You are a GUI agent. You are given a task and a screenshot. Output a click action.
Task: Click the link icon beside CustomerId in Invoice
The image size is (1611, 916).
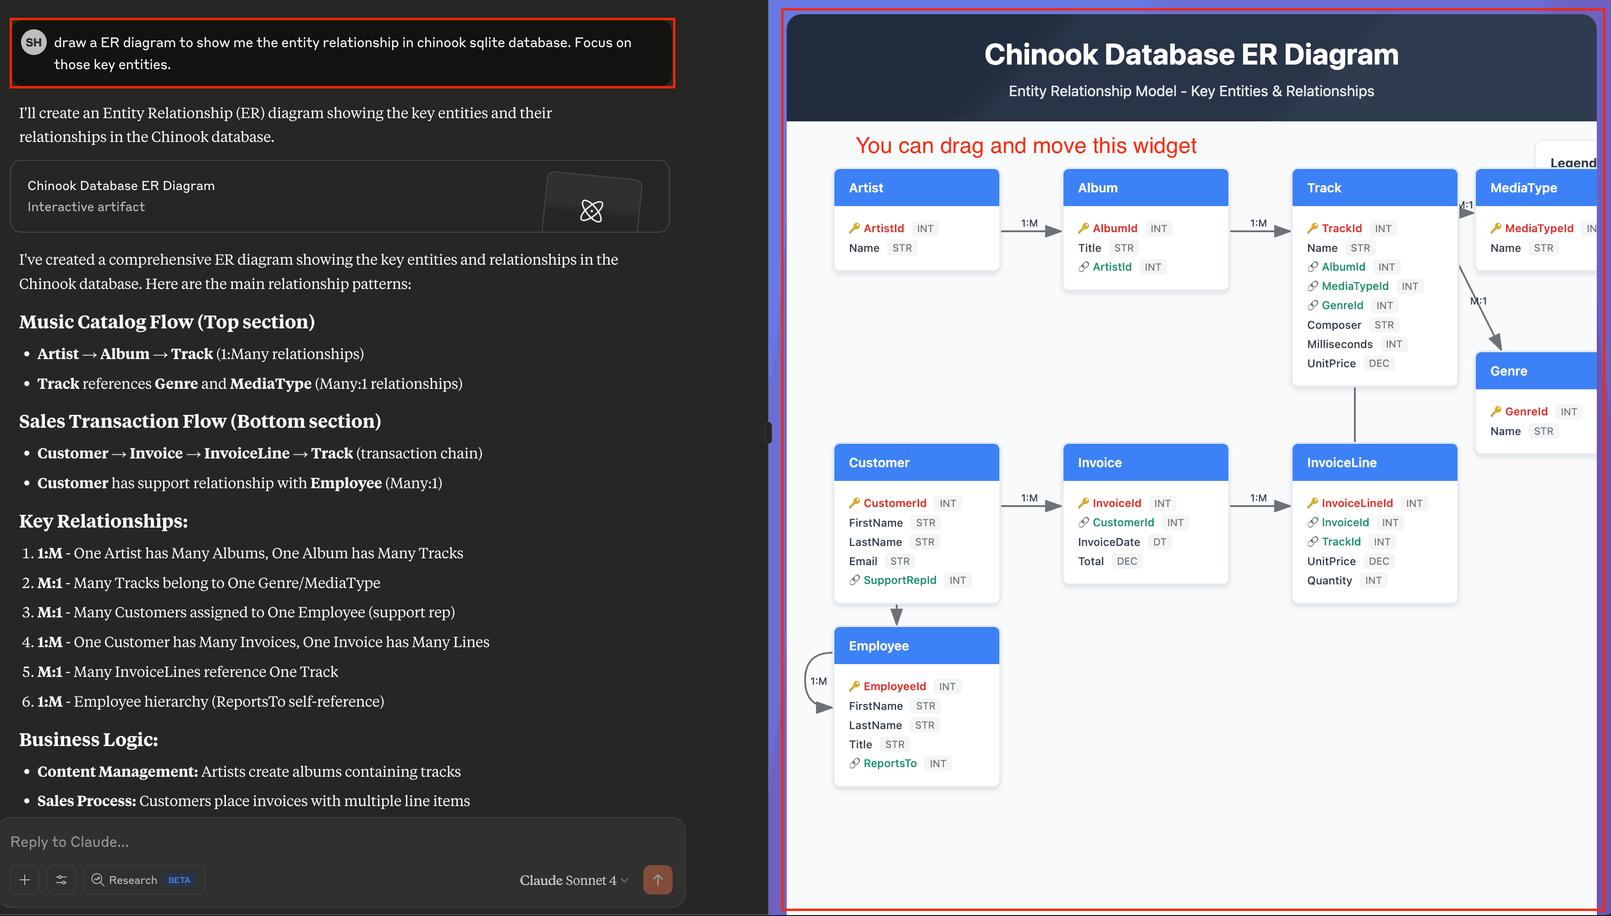tap(1084, 522)
